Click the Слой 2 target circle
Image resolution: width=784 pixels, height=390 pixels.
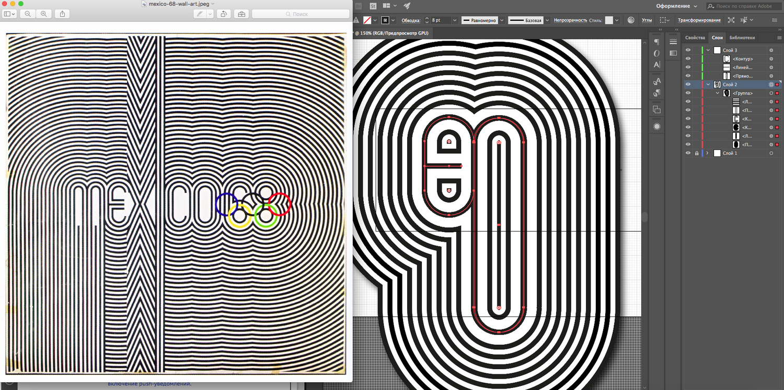pyautogui.click(x=771, y=84)
